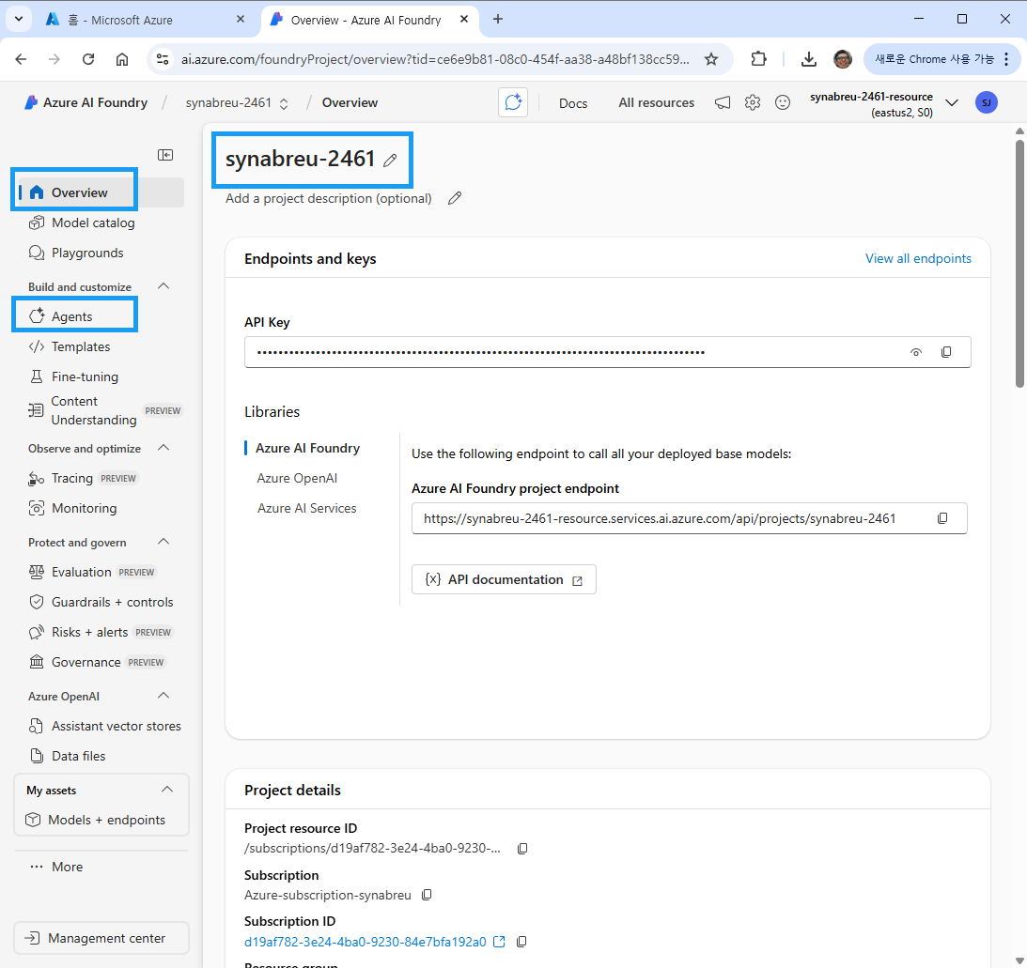The width and height of the screenshot is (1027, 968).
Task: Expand synabreu-2461 project switcher in breadcrumb
Action: coord(284,103)
